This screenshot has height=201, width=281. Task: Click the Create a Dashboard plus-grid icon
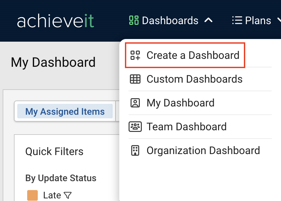135,55
